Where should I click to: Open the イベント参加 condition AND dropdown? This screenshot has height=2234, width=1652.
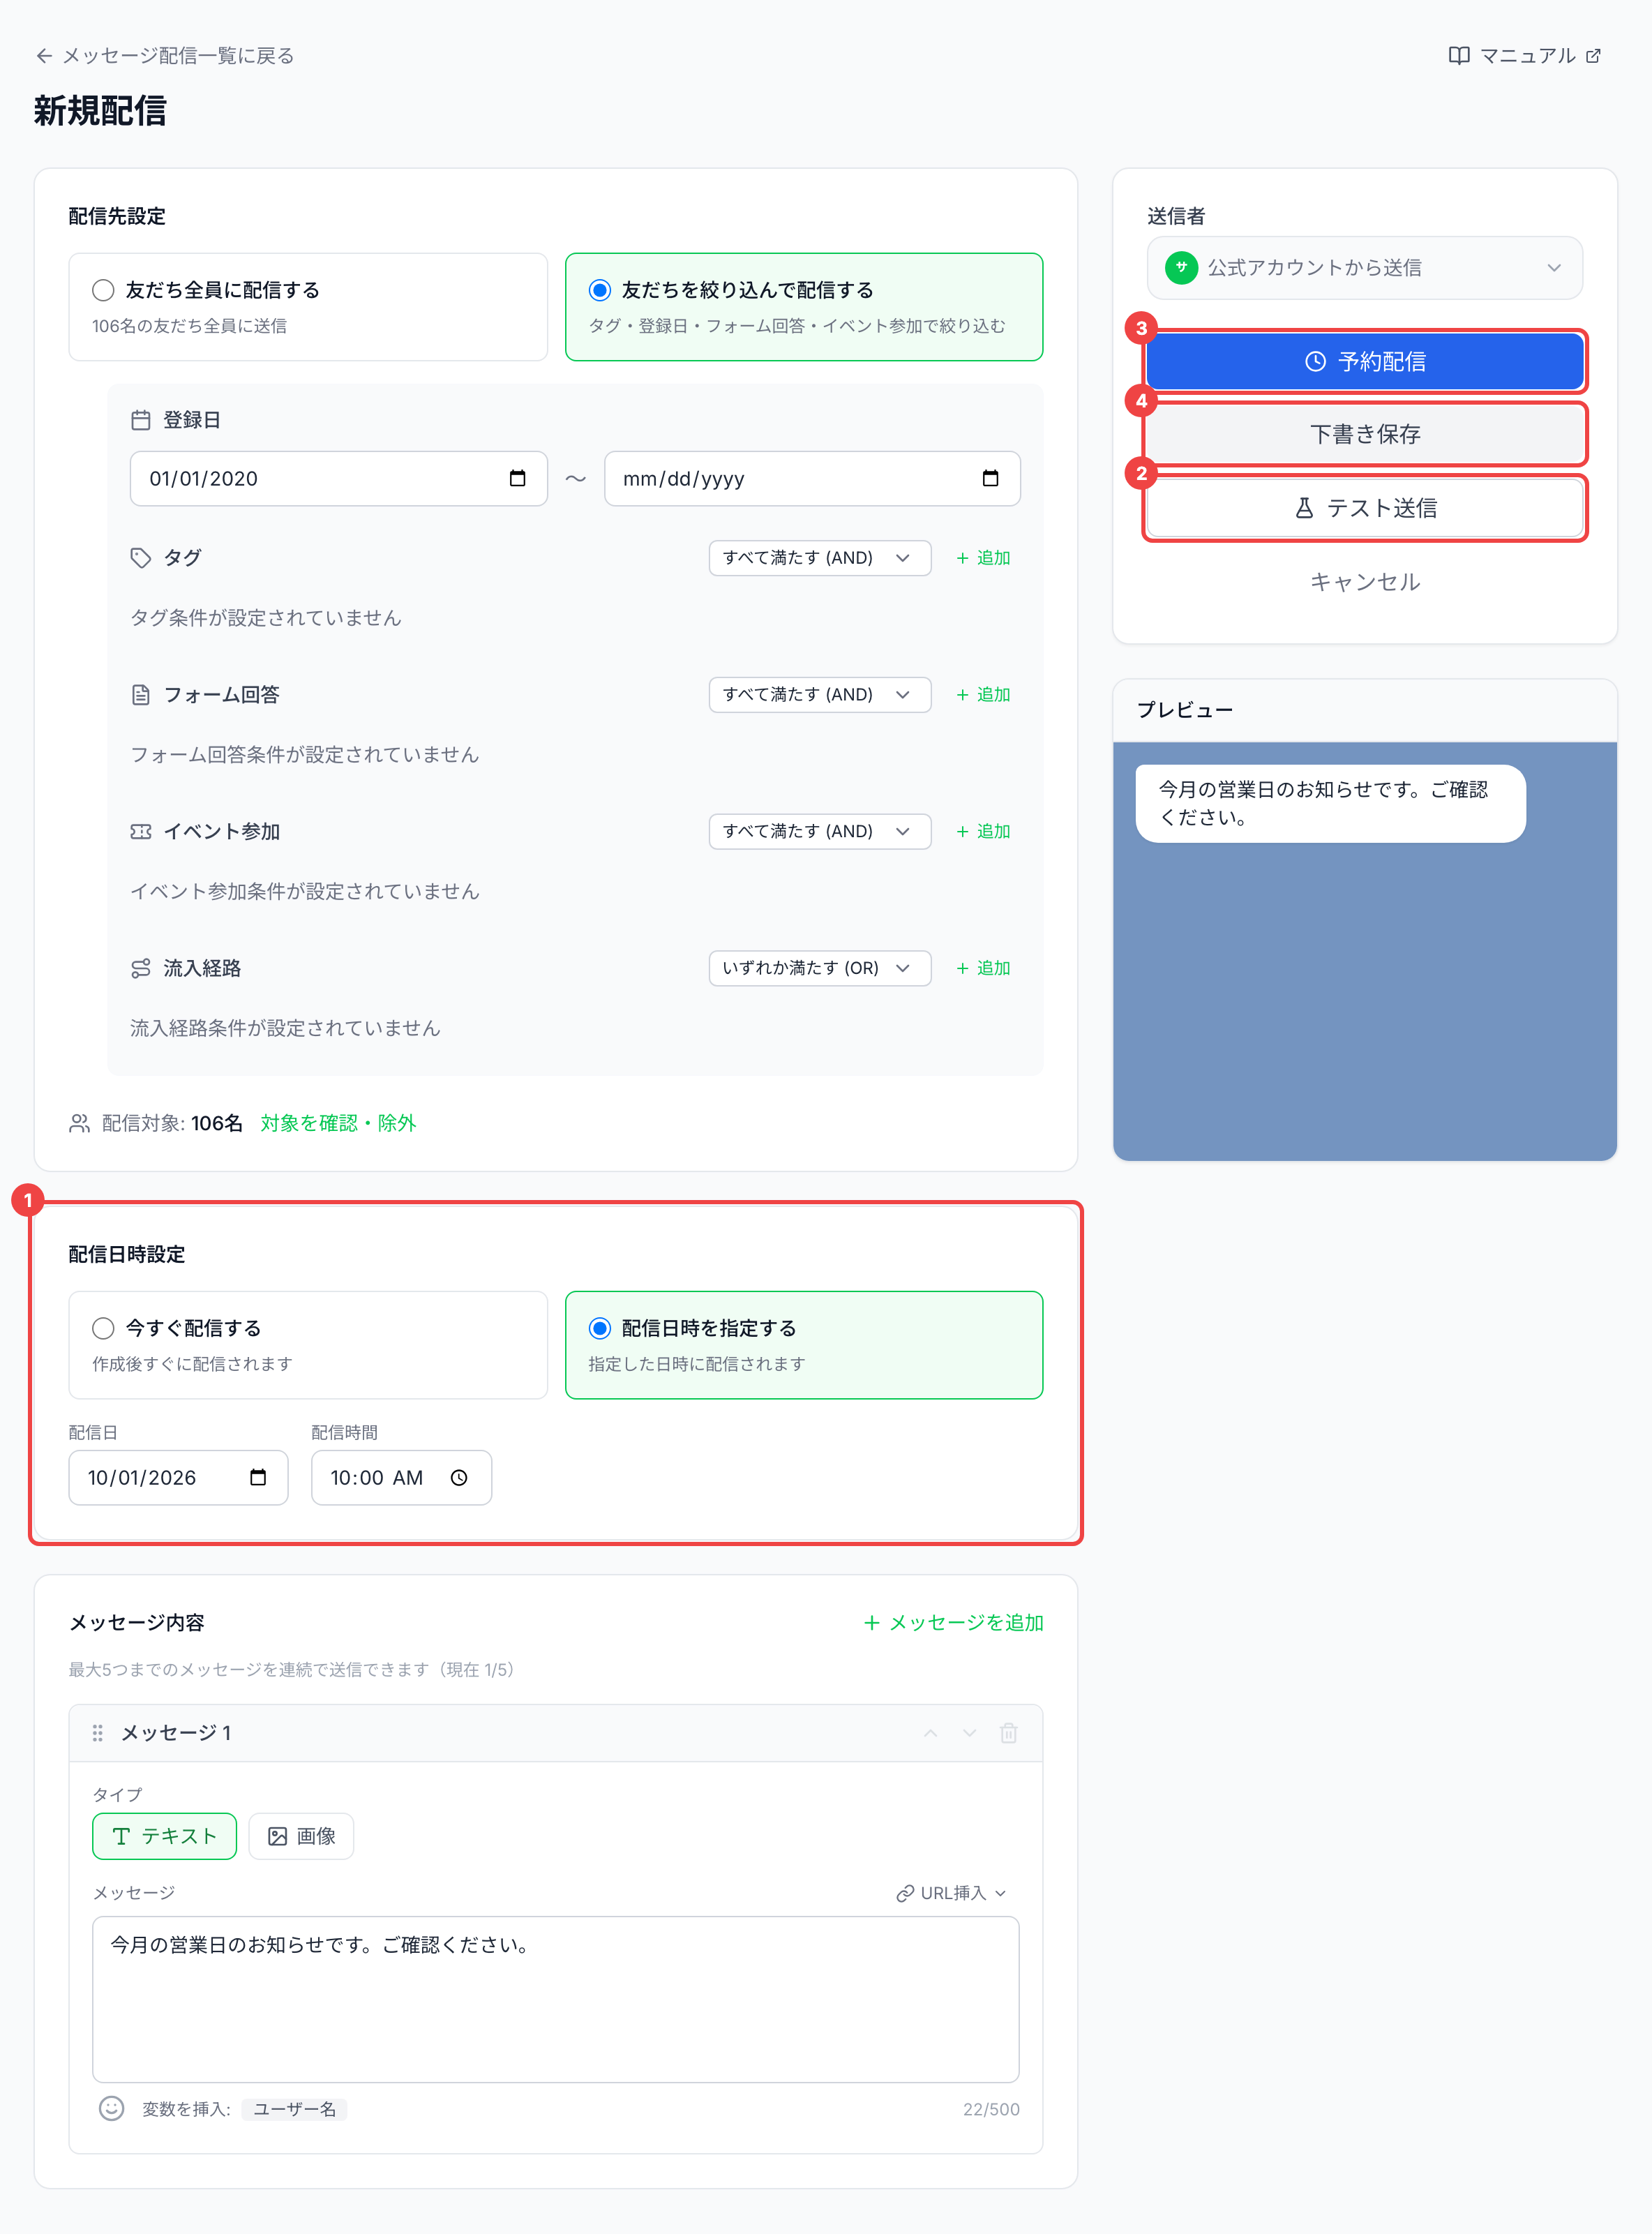click(819, 832)
